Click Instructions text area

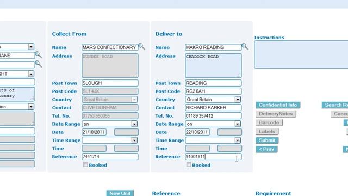point(301,54)
